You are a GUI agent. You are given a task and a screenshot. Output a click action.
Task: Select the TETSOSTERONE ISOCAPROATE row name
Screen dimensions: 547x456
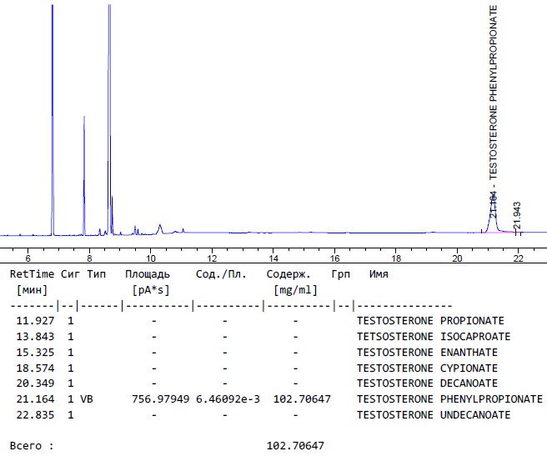(x=434, y=337)
